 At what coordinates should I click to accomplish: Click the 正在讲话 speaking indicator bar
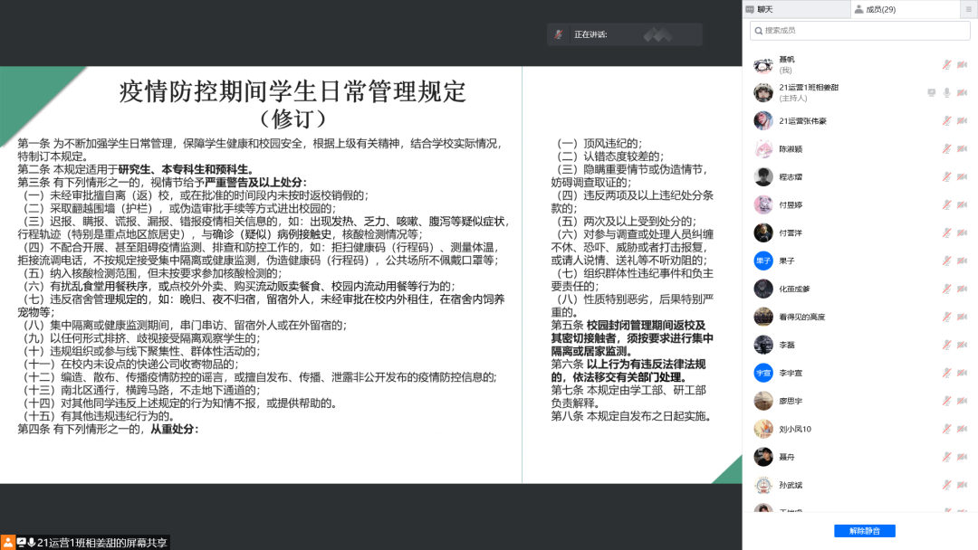pos(624,34)
